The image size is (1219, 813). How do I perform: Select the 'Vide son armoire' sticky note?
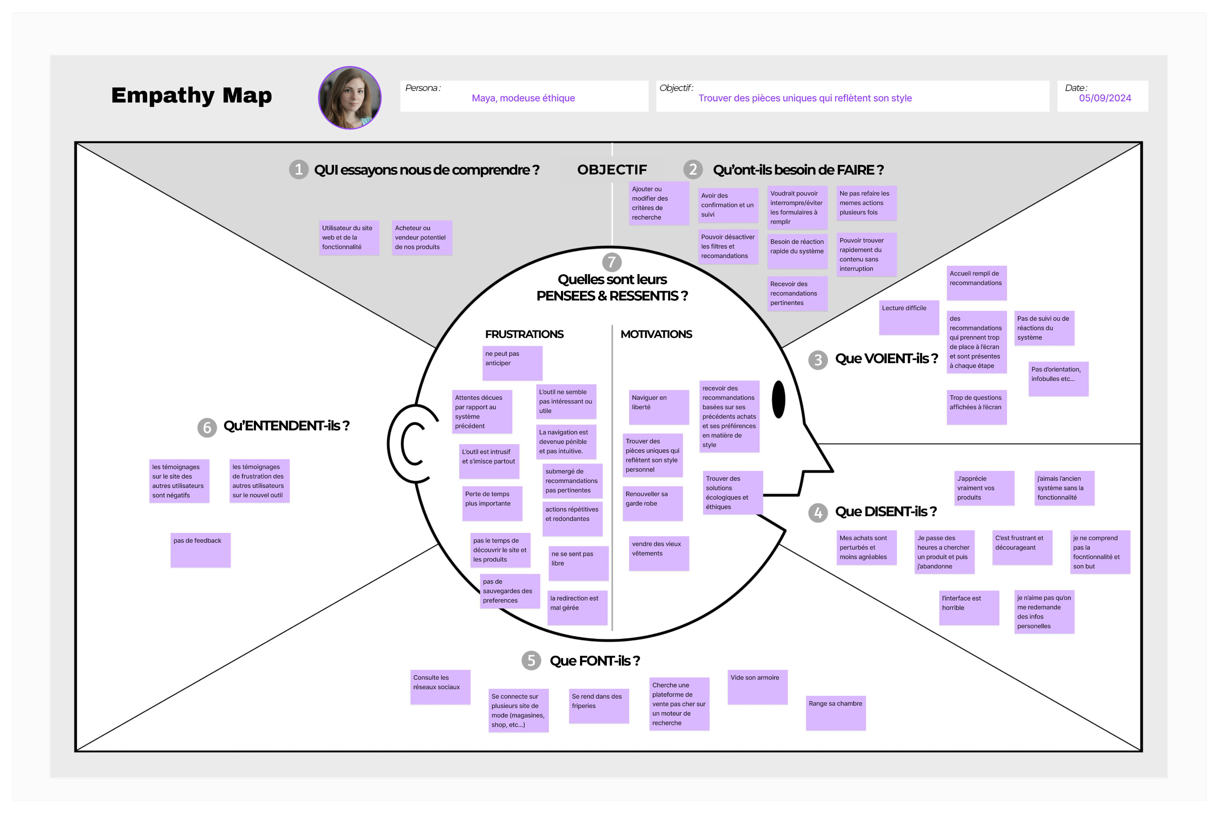pos(757,687)
